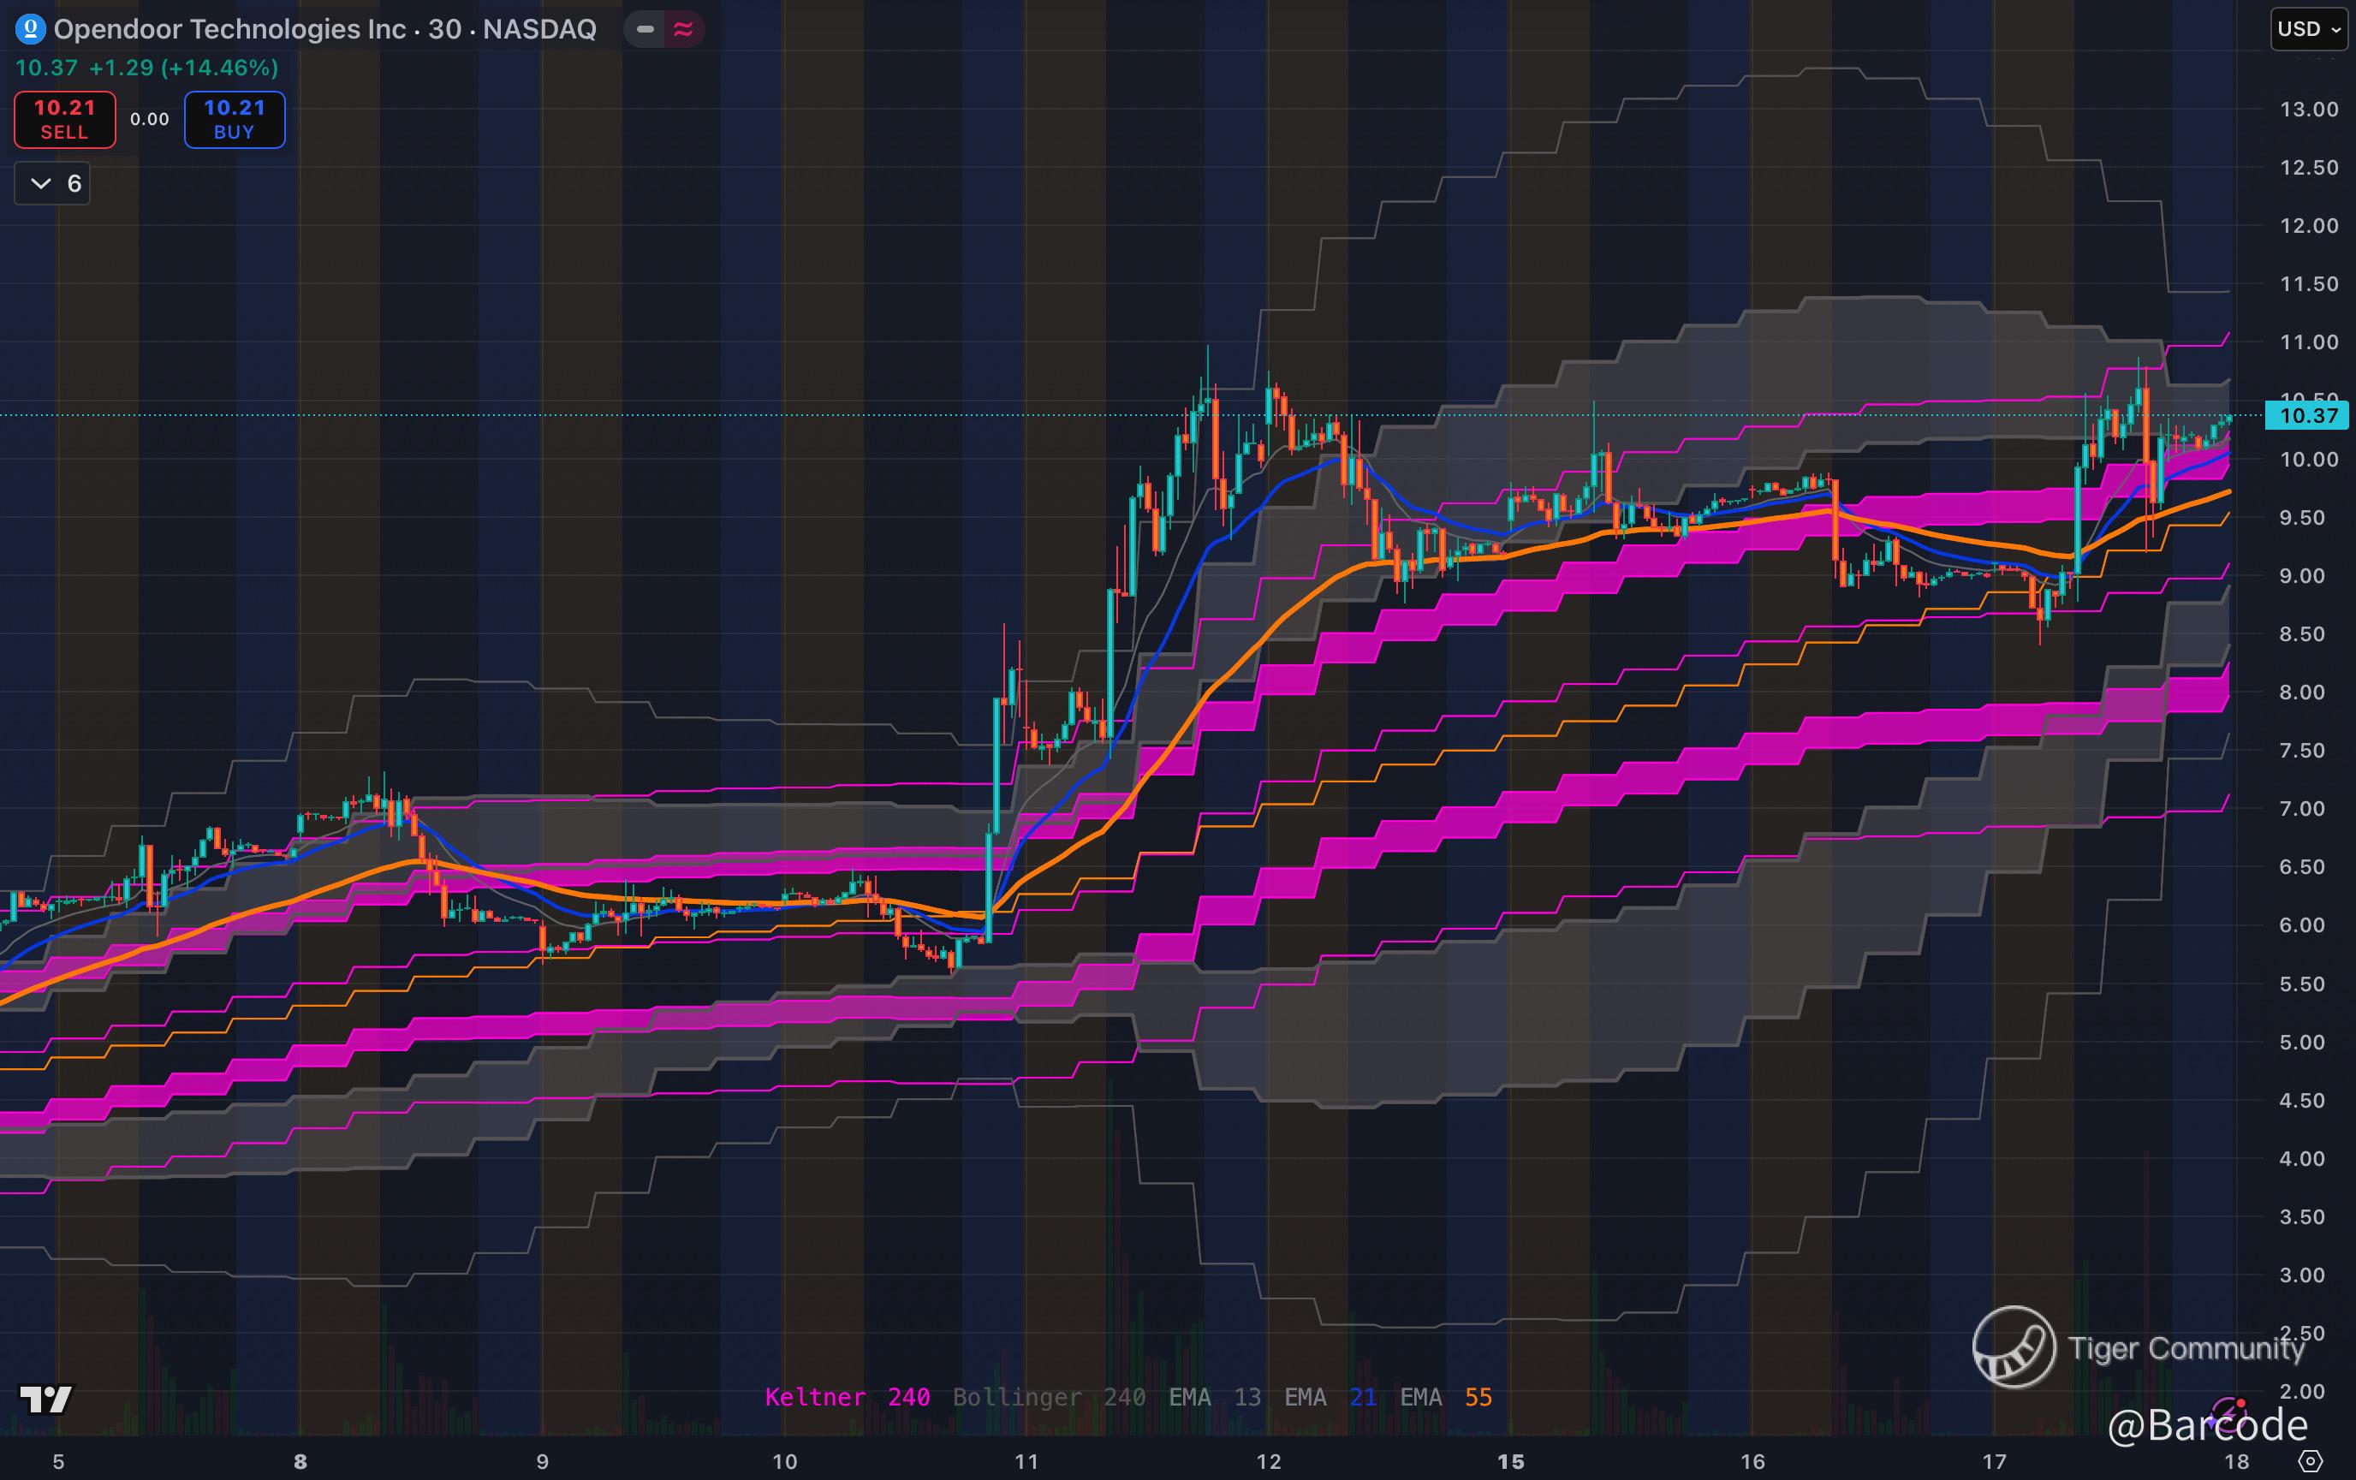Click the Opendoor symbol logo icon
Image resolution: width=2356 pixels, height=1480 pixels.
point(30,29)
